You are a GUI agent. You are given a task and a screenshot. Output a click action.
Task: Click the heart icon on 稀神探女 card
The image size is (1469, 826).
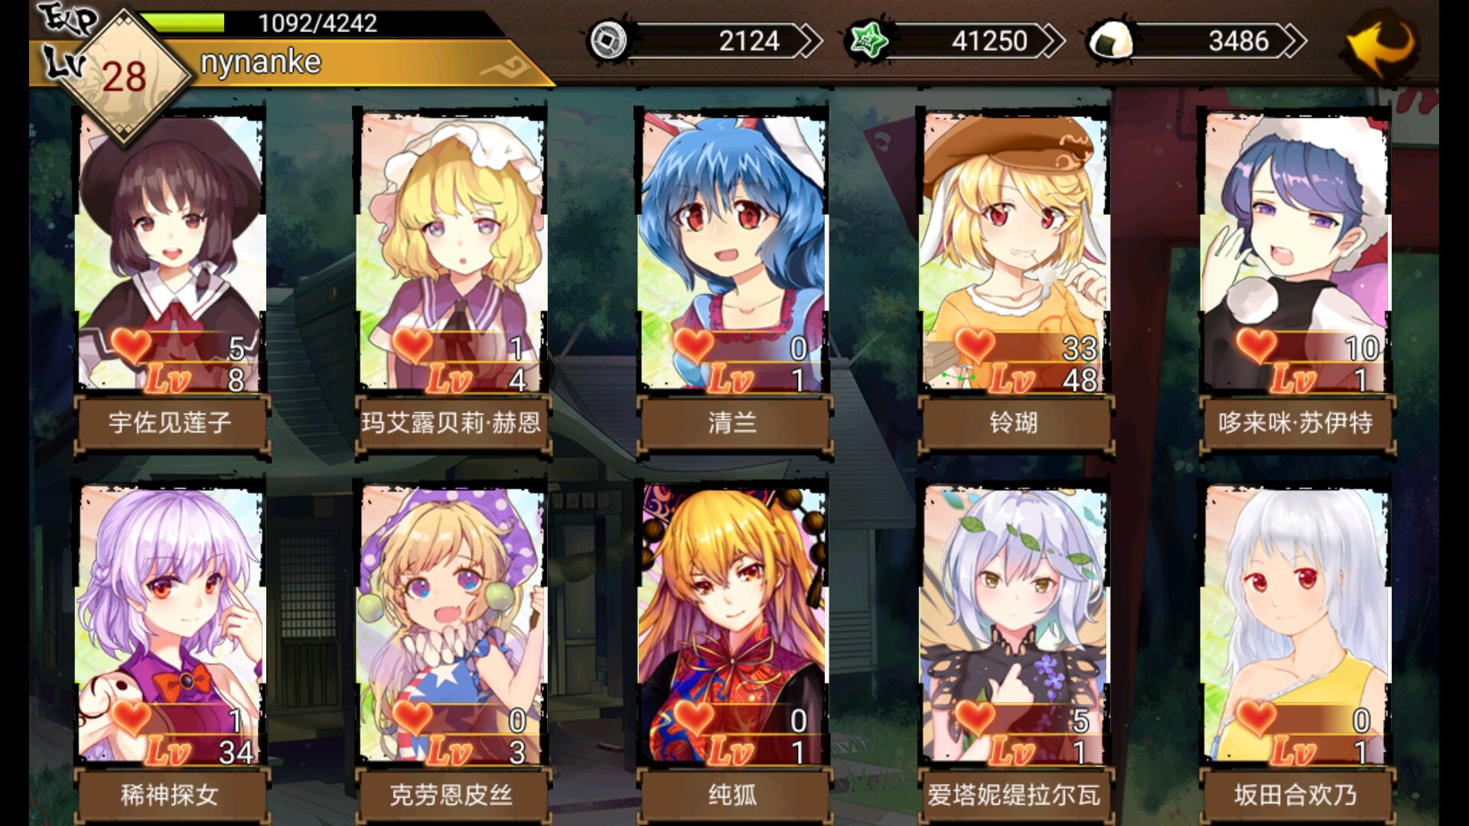tap(132, 718)
